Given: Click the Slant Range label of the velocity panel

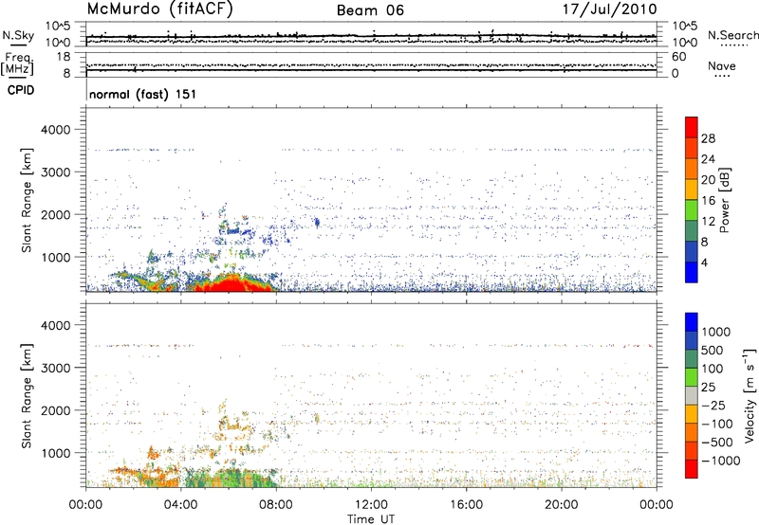Looking at the screenshot, I should point(27,396).
